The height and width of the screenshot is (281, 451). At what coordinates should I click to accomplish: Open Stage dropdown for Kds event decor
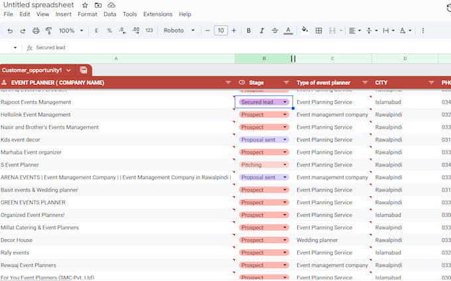point(285,140)
